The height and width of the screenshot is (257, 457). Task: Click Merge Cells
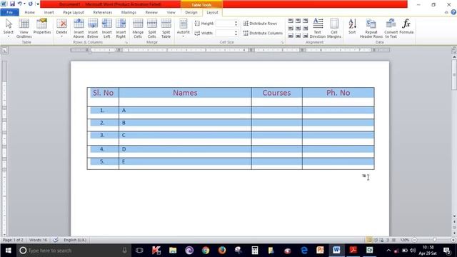tap(138, 28)
